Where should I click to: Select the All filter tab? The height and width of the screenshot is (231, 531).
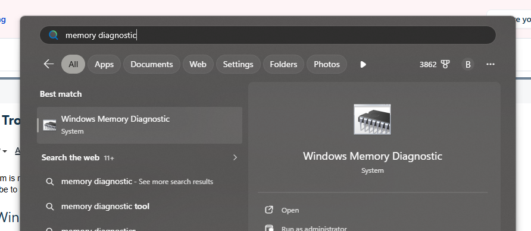(73, 64)
